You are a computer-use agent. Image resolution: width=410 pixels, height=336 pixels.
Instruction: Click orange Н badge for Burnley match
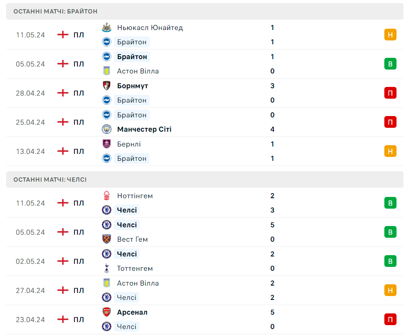390,151
